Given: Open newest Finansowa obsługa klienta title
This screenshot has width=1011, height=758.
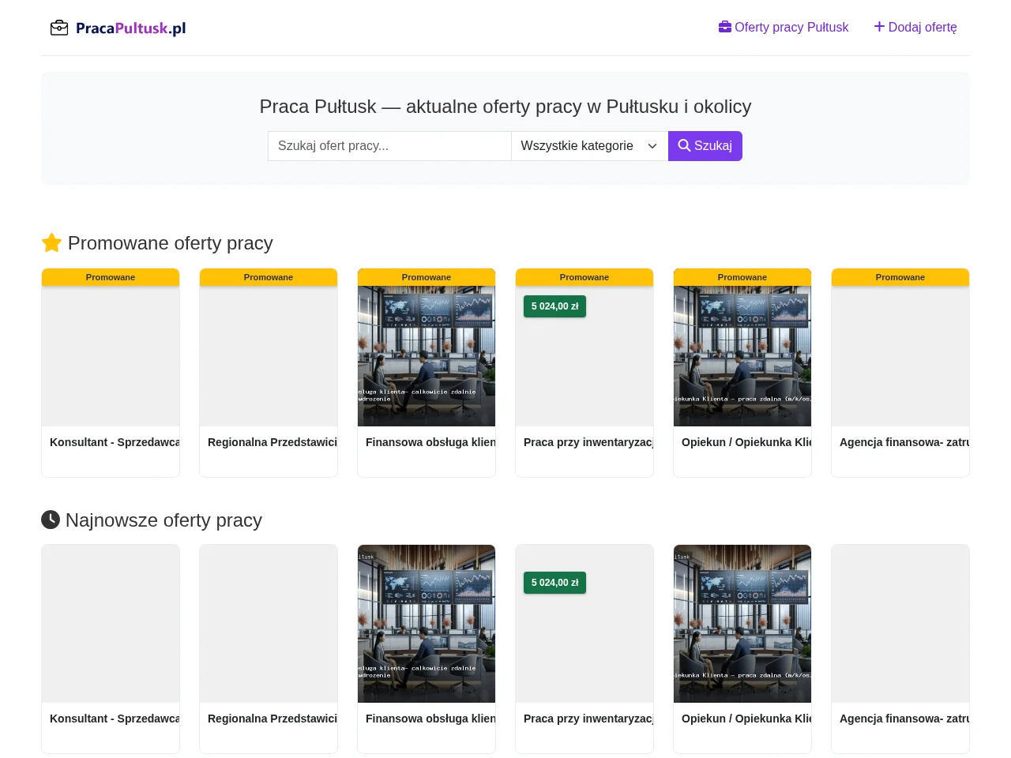Looking at the screenshot, I should point(430,719).
